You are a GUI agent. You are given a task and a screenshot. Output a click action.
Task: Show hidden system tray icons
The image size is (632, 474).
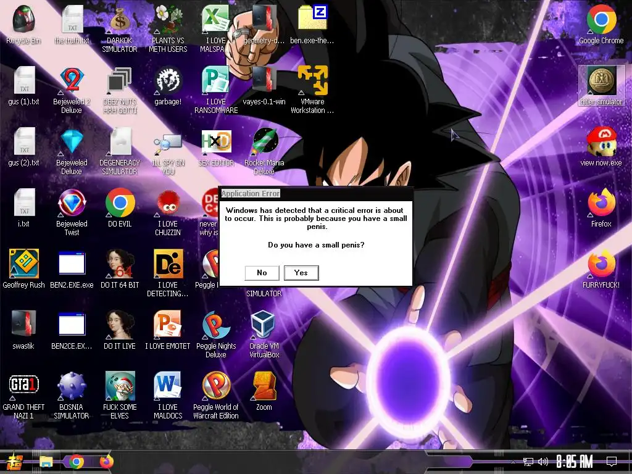tap(513, 462)
